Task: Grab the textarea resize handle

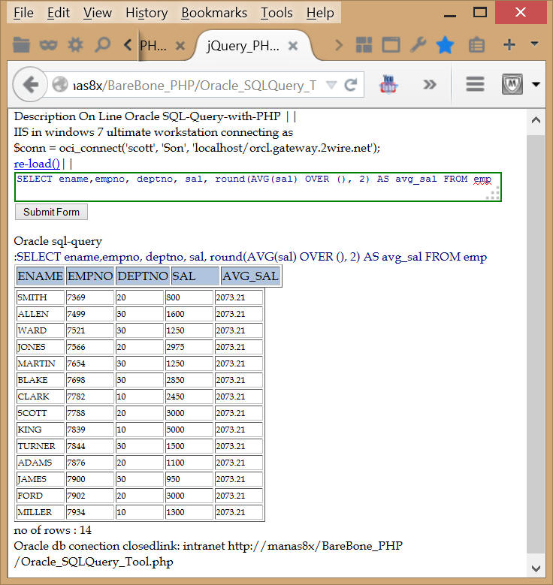Action: pos(494,194)
